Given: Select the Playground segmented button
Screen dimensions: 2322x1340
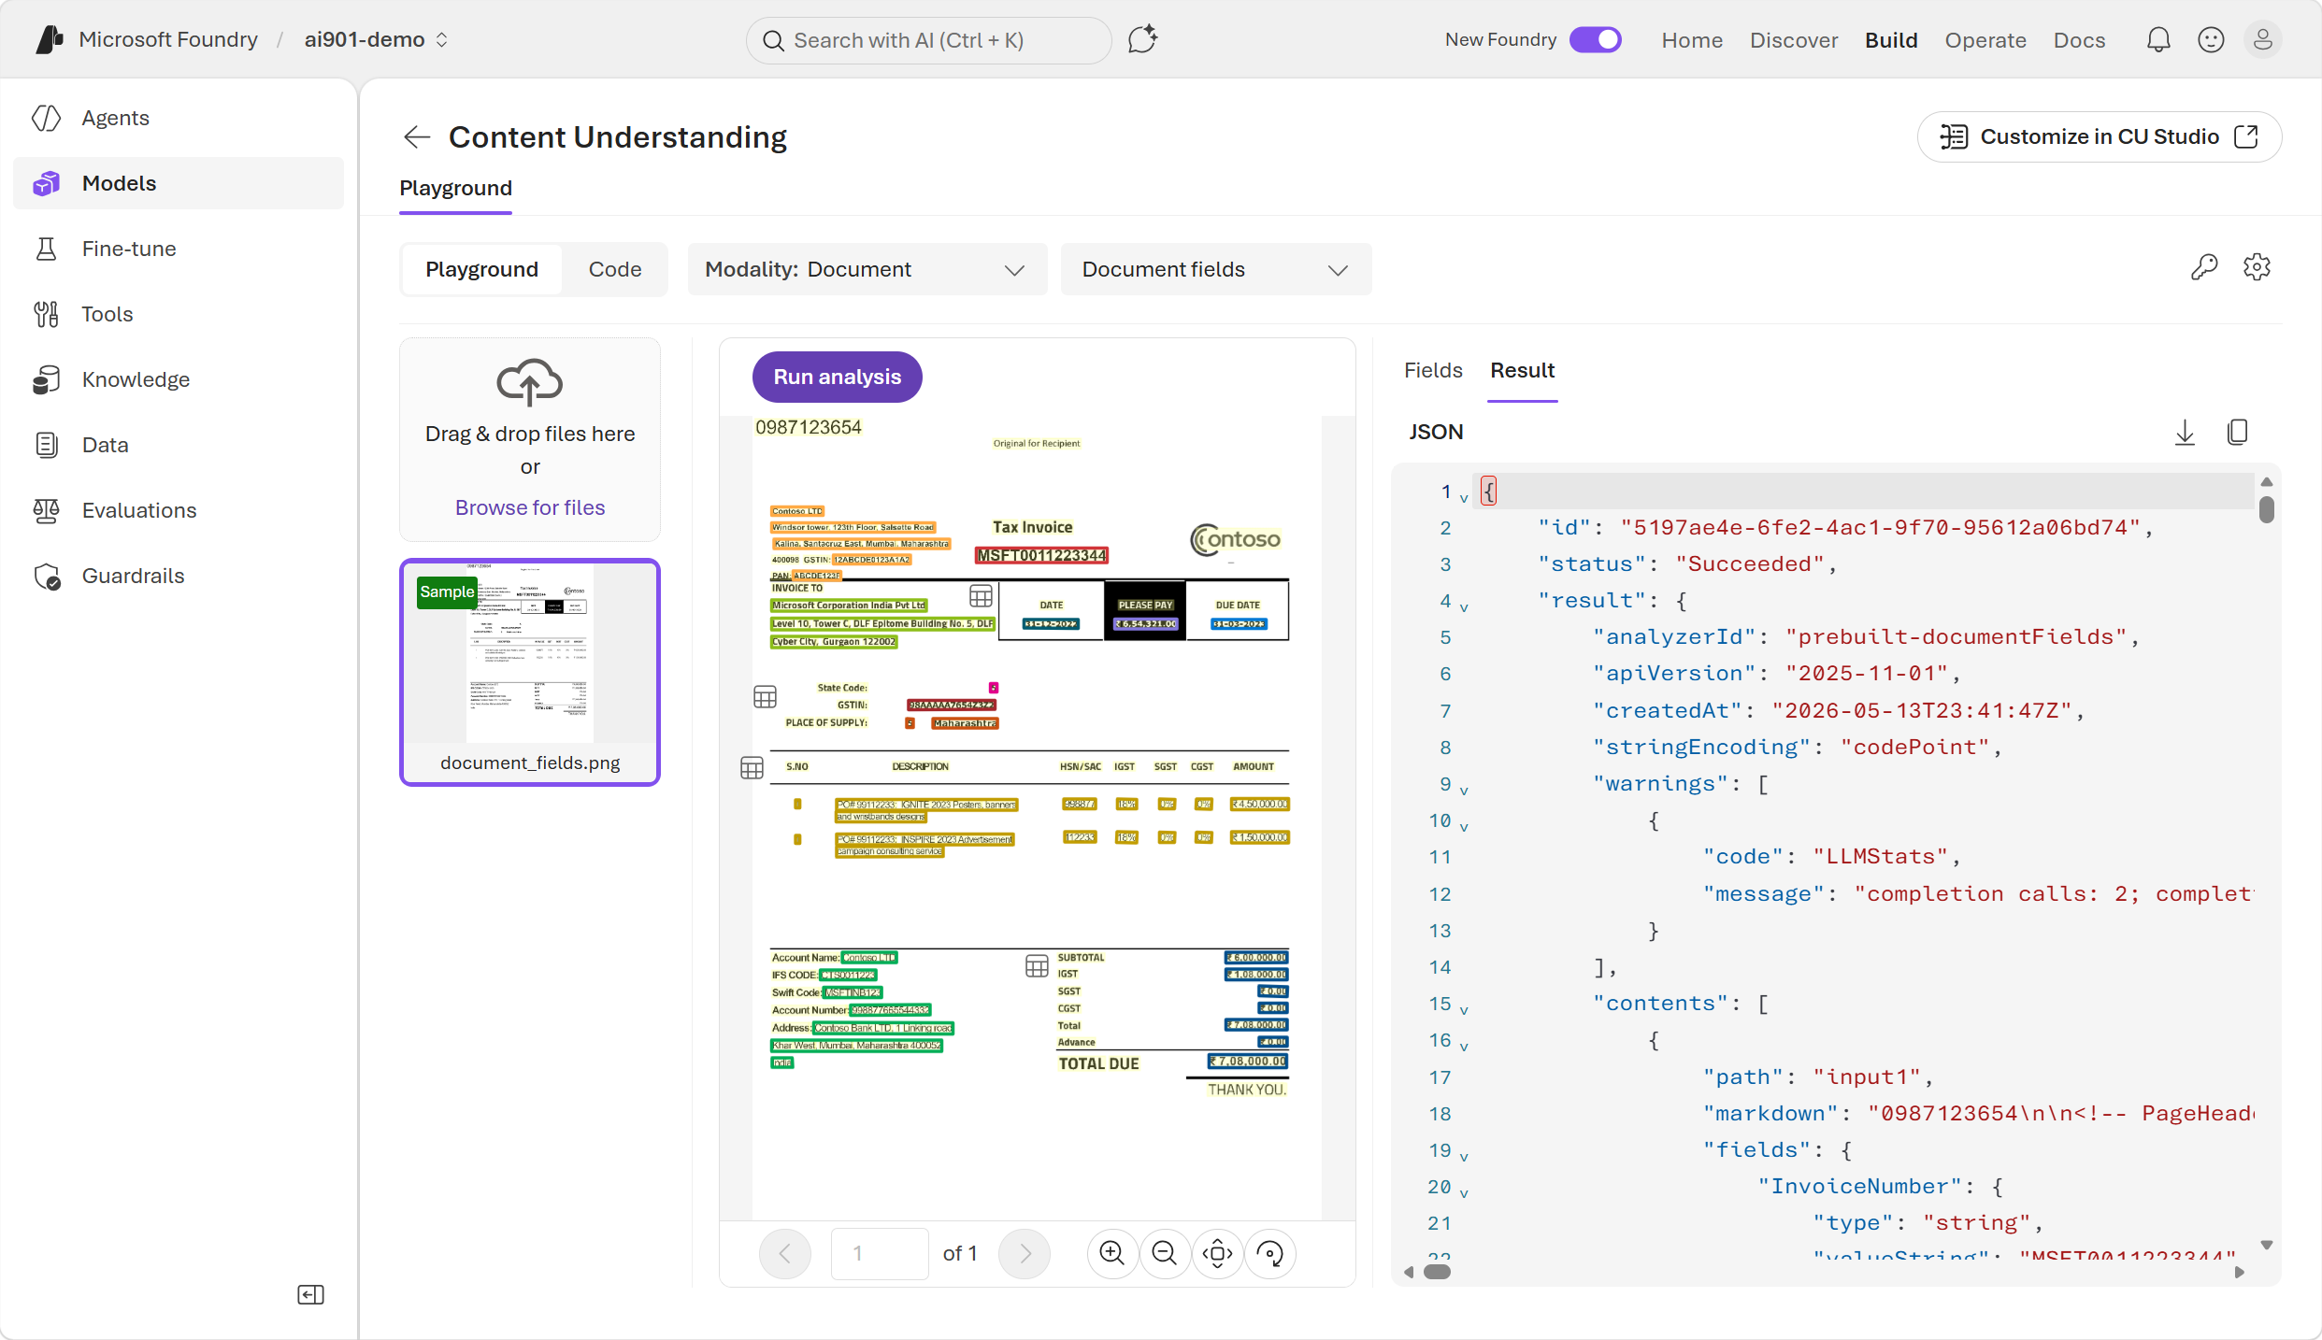Looking at the screenshot, I should pos(482,269).
